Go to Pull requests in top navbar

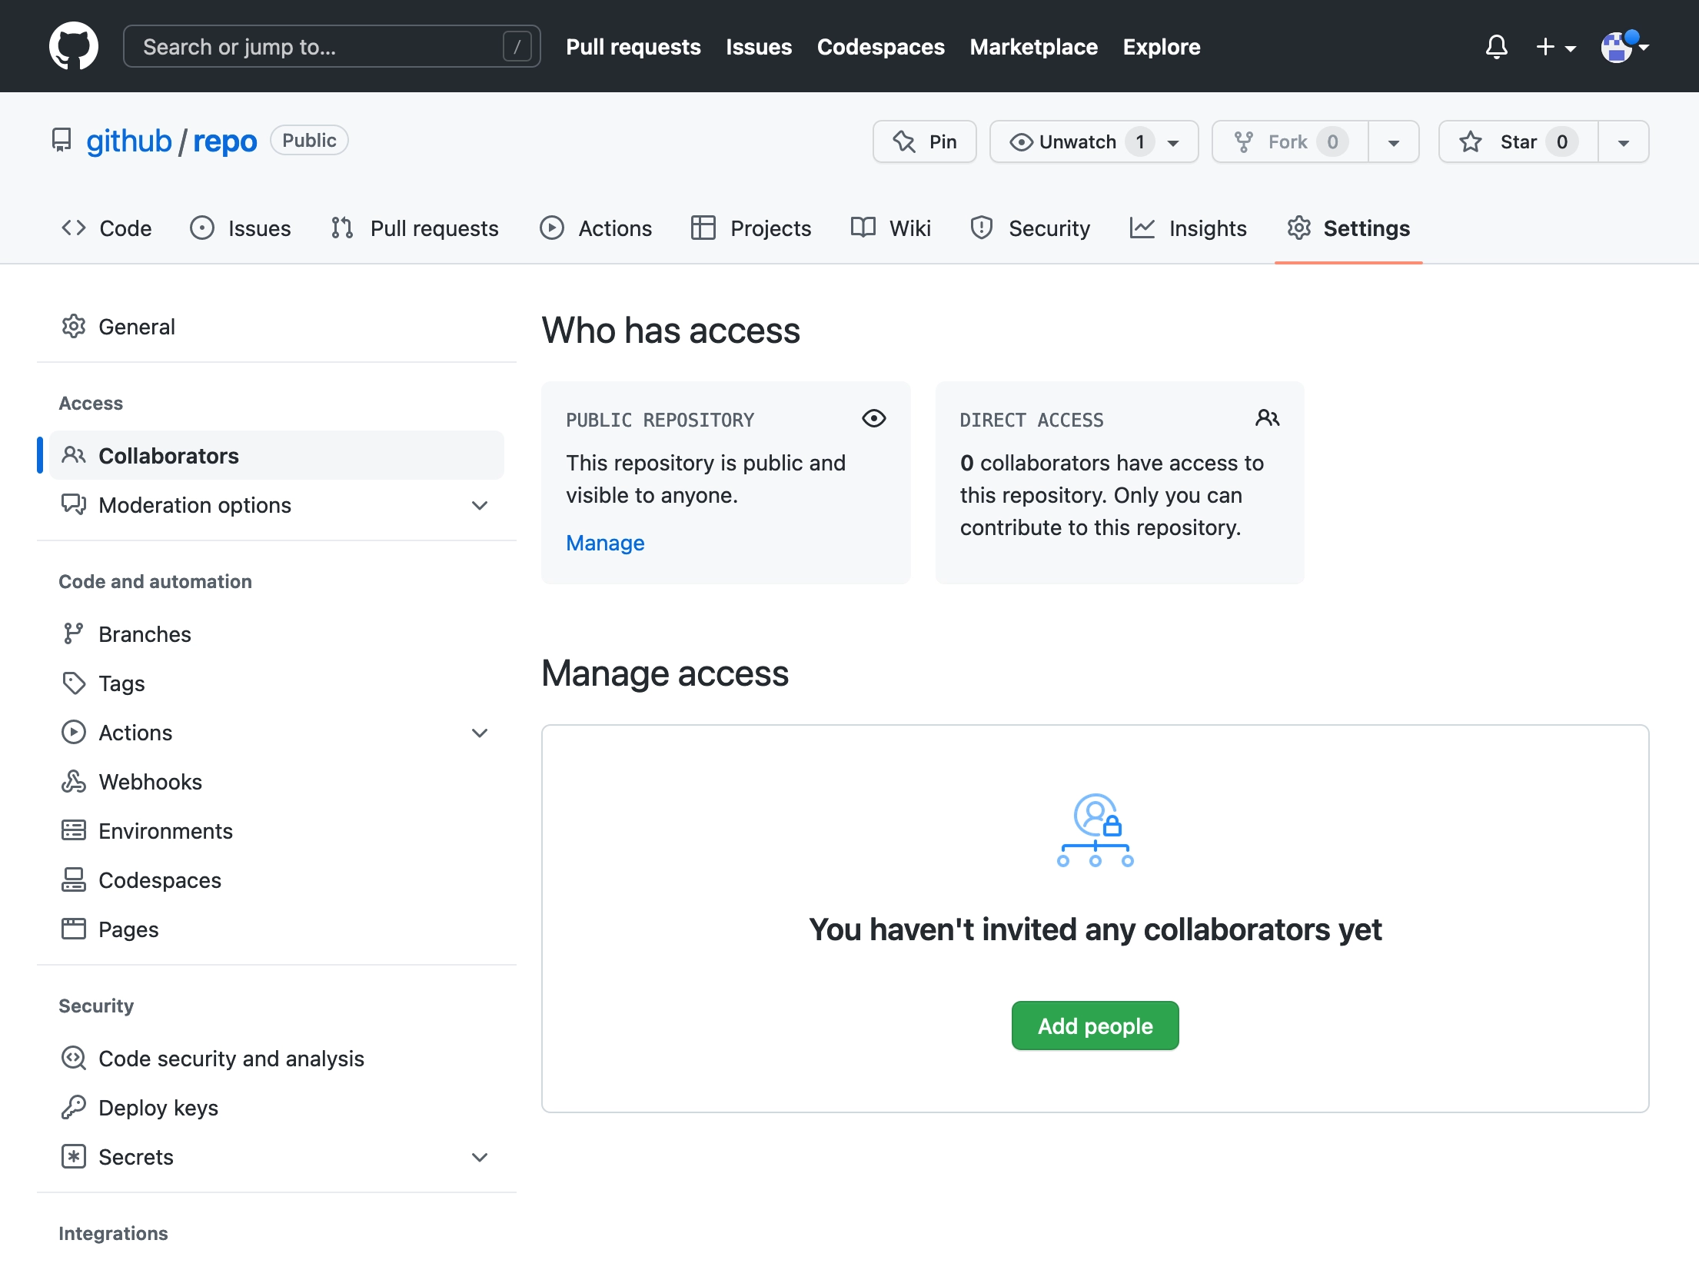coord(633,47)
